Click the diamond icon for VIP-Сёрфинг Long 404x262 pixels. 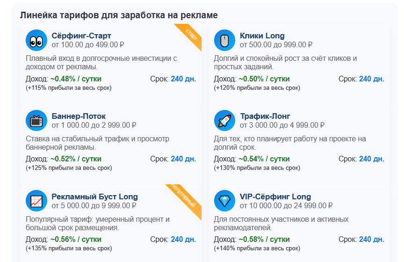[224, 201]
